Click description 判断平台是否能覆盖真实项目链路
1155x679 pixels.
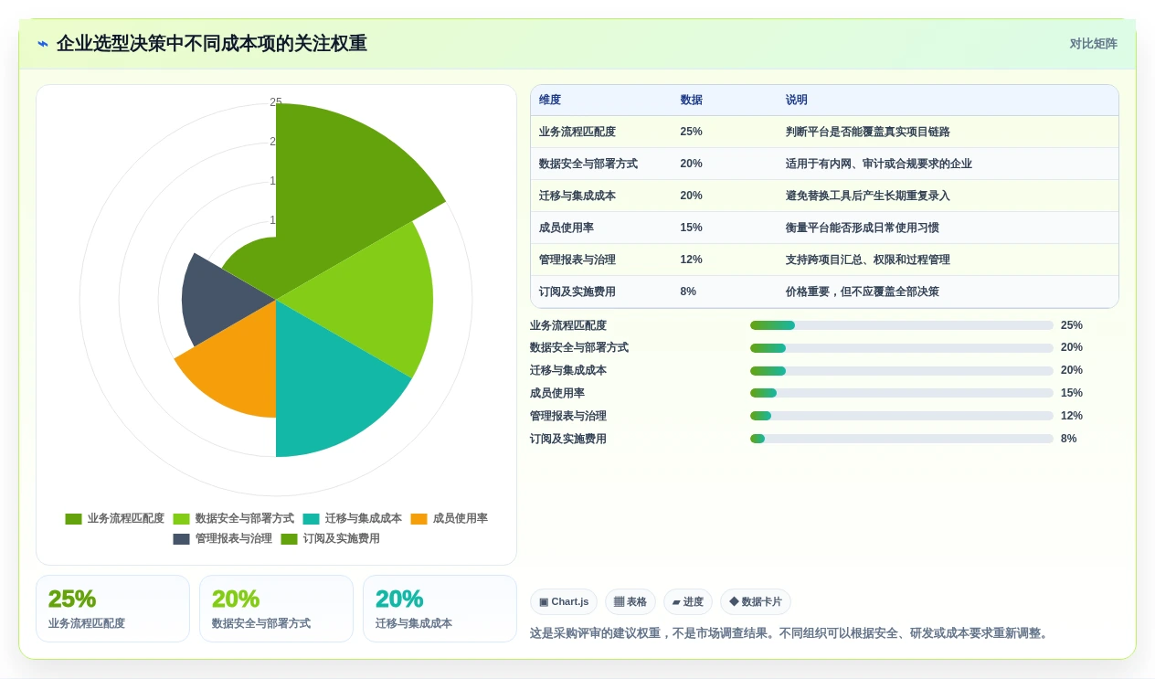pos(868,132)
